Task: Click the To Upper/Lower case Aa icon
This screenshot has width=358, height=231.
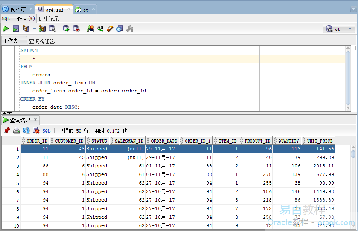Action: (100, 29)
